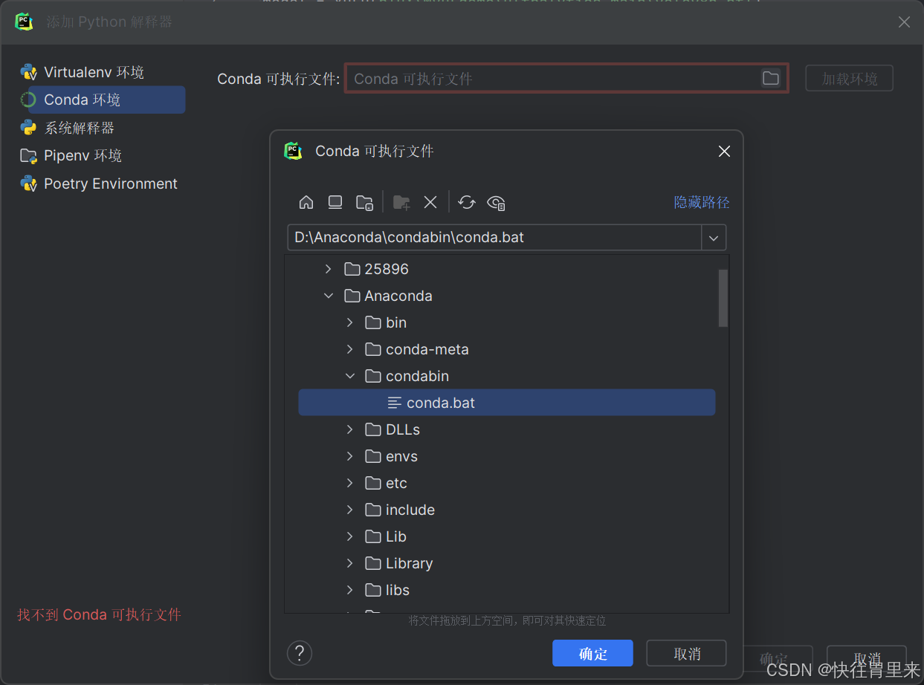The height and width of the screenshot is (685, 924).
Task: Refresh the file tree
Action: click(x=467, y=202)
